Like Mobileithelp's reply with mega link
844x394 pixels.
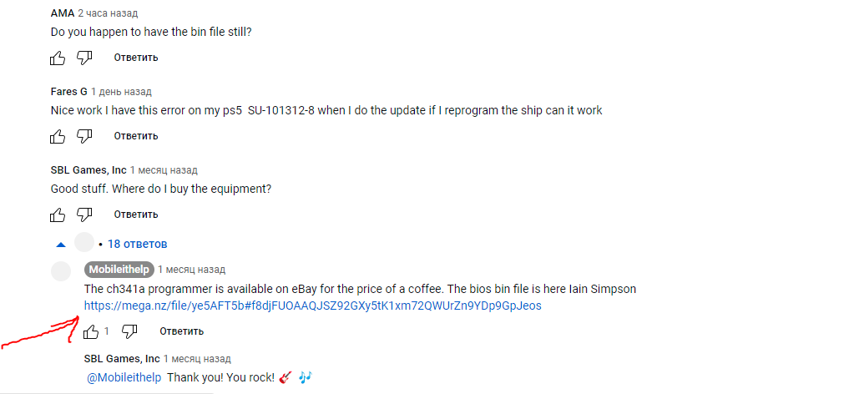click(91, 331)
